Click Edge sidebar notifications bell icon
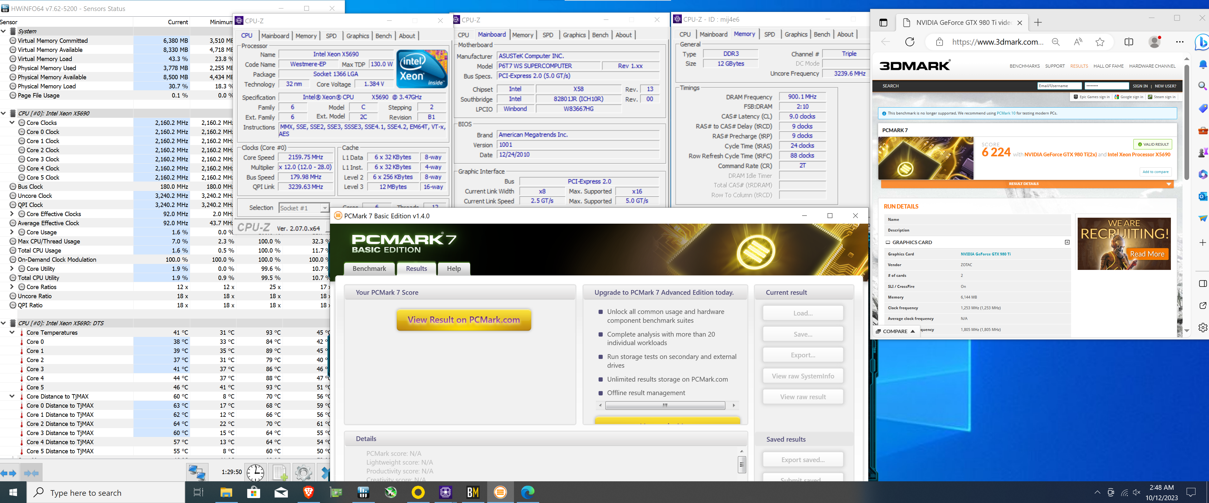 pyautogui.click(x=1203, y=64)
